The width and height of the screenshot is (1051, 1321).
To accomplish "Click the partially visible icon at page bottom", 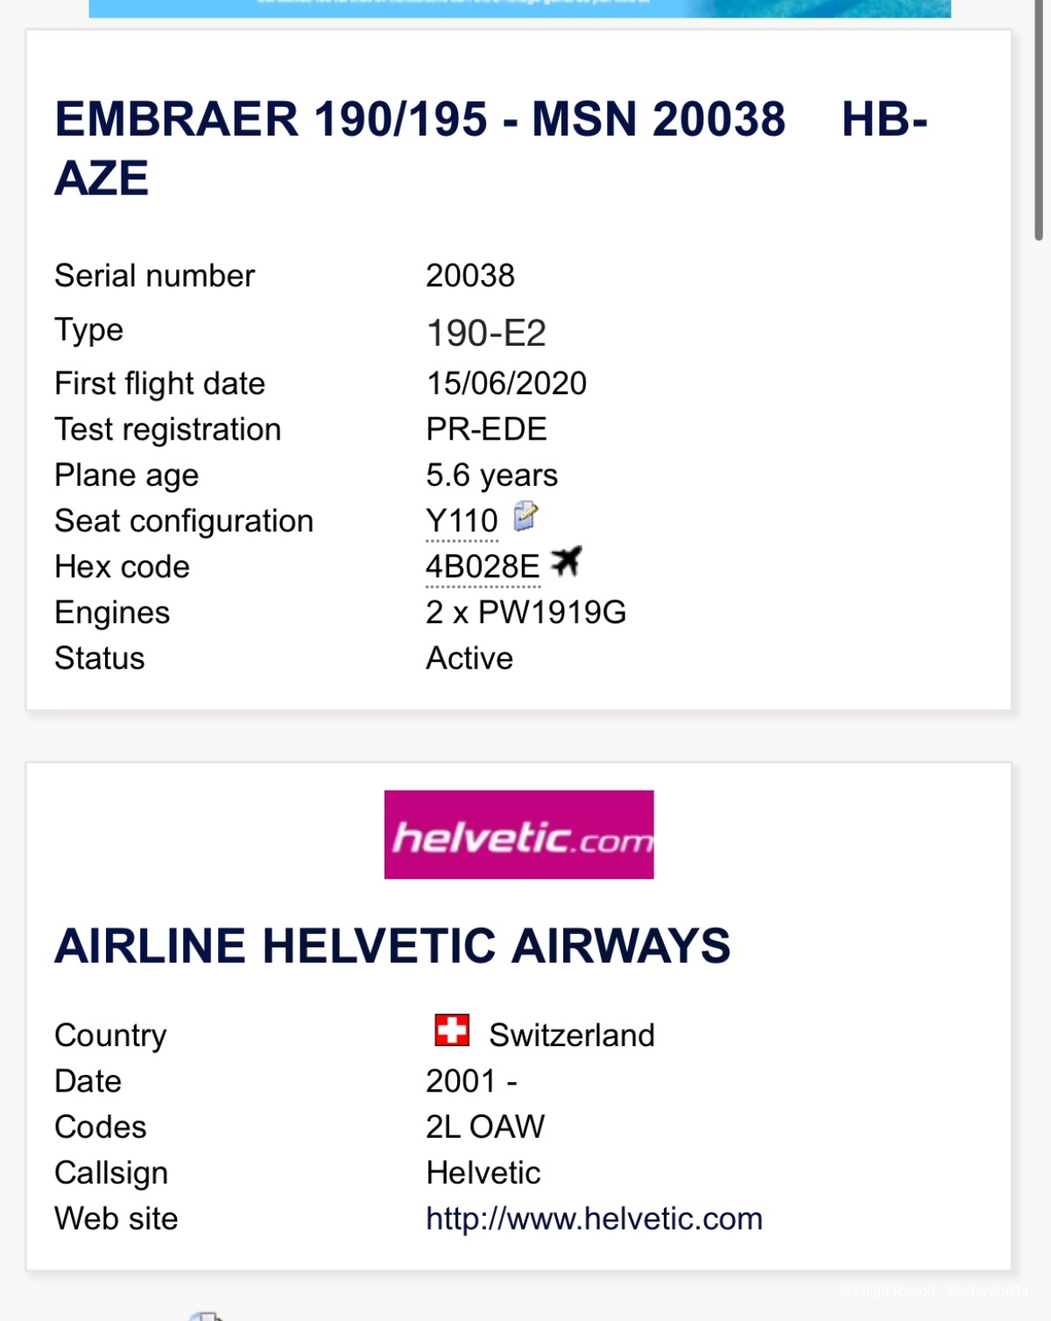I will tap(207, 1316).
